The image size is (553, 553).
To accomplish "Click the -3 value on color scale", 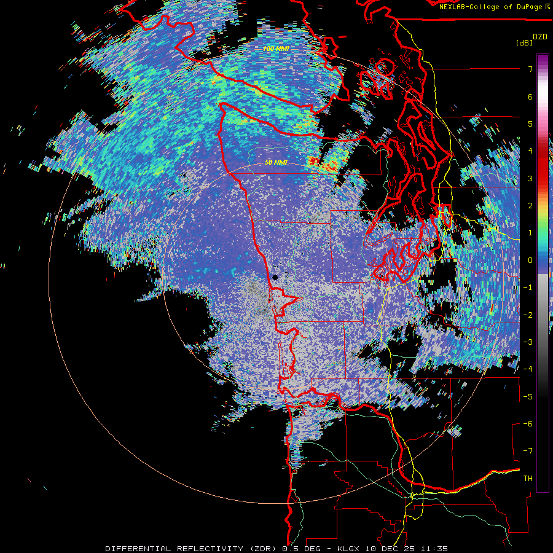I will pyautogui.click(x=528, y=342).
